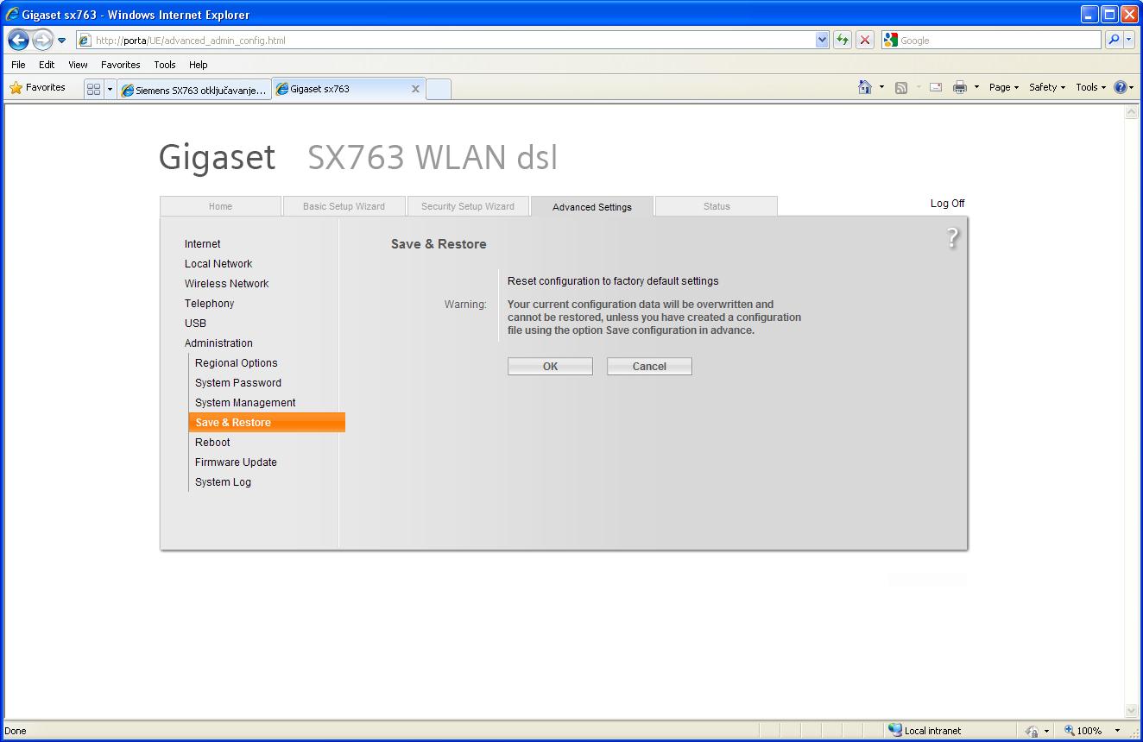Open the Help menu
Screen dimensions: 1143x742
tap(199, 65)
